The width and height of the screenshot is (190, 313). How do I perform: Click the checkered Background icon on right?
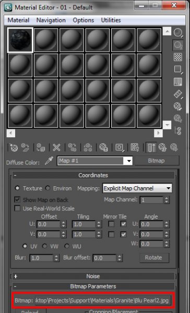tap(178, 57)
